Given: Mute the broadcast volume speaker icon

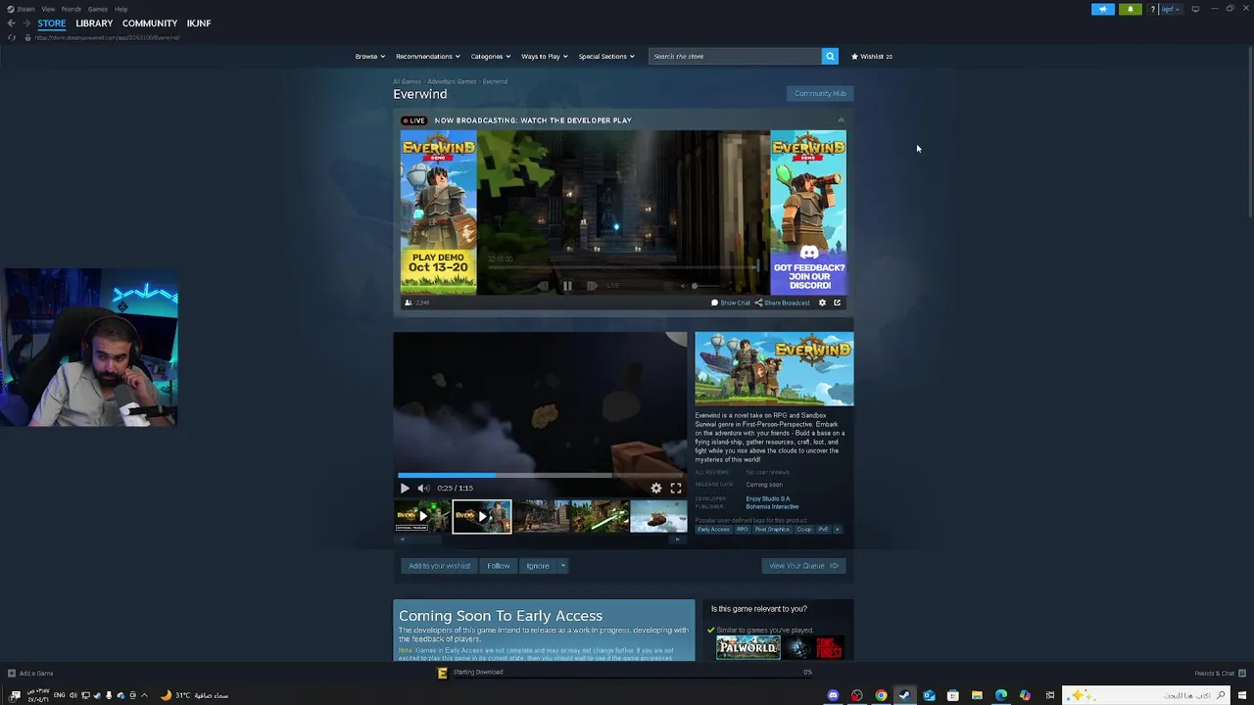Looking at the screenshot, I should pyautogui.click(x=683, y=286).
